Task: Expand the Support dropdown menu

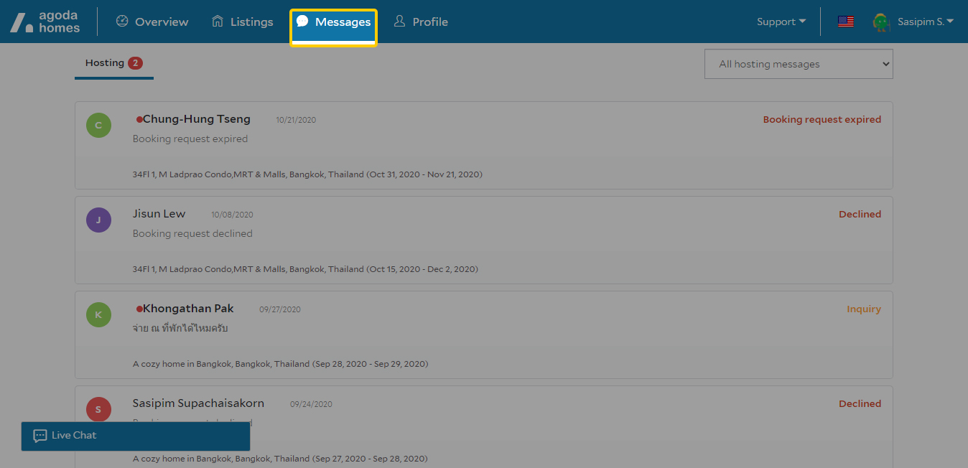Action: pos(781,22)
